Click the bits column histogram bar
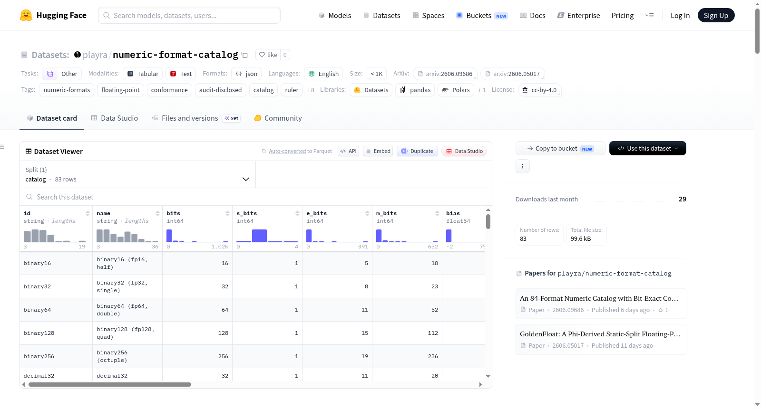Screen dimensions: 761x409 click(x=169, y=235)
